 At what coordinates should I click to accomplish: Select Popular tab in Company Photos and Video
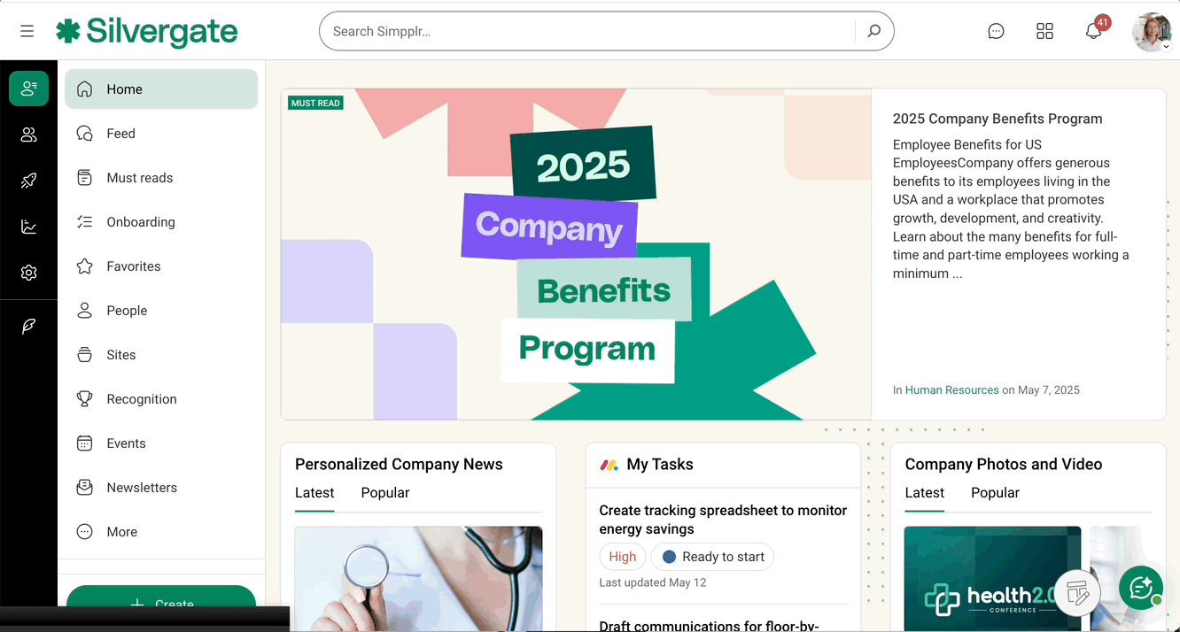click(995, 493)
